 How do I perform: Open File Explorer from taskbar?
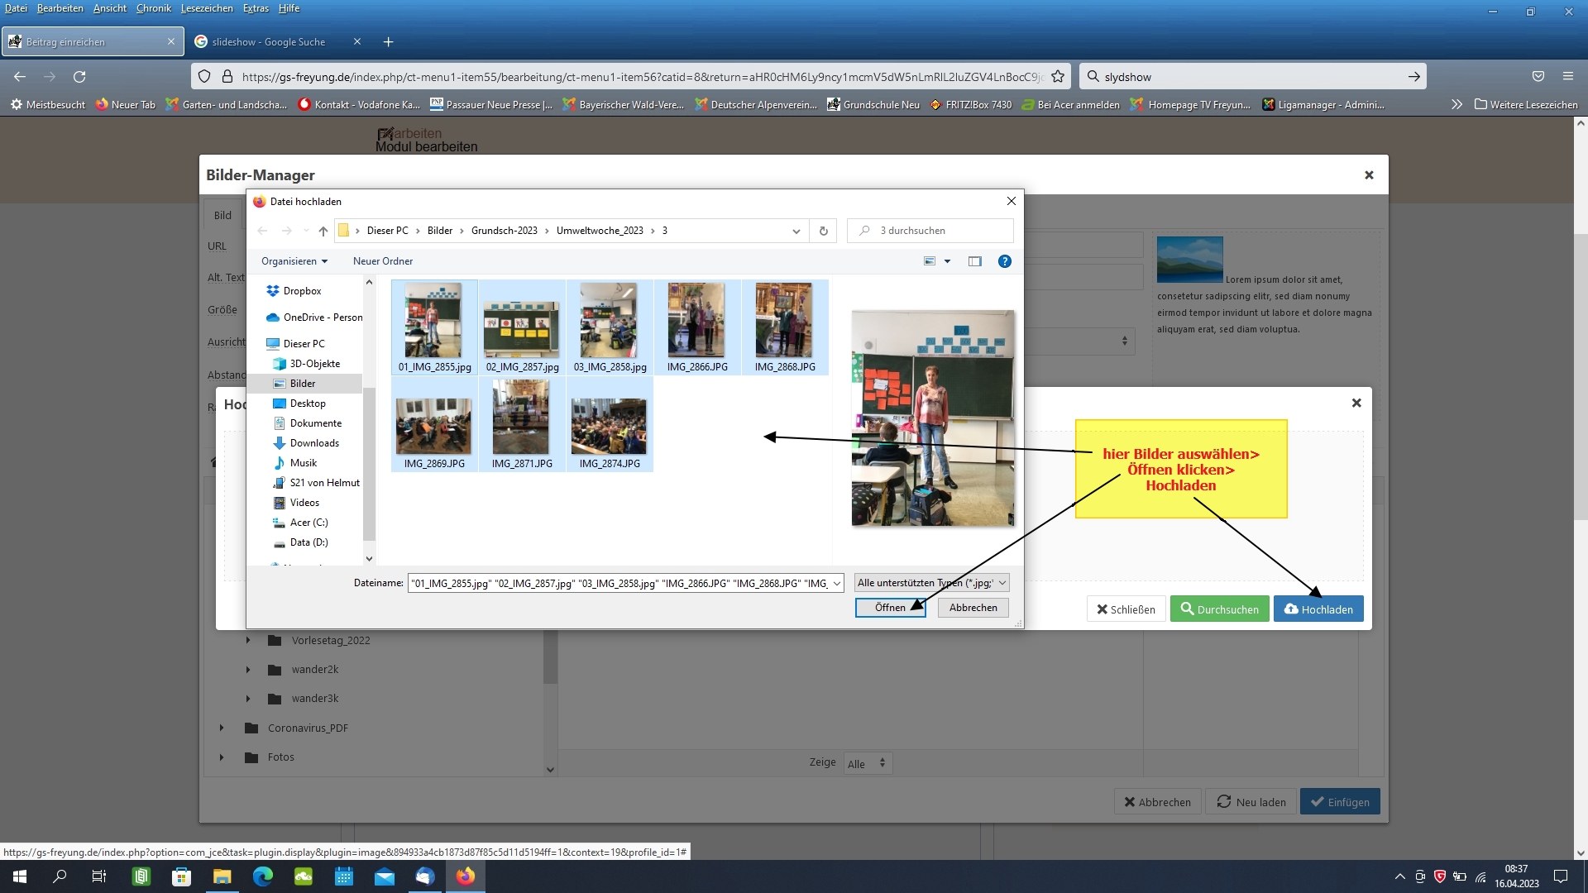[222, 876]
